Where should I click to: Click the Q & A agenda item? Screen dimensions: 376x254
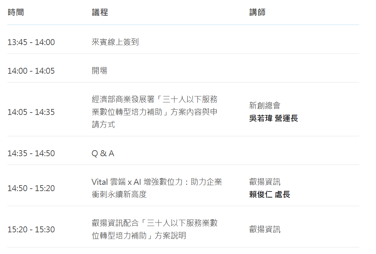pyautogui.click(x=103, y=153)
